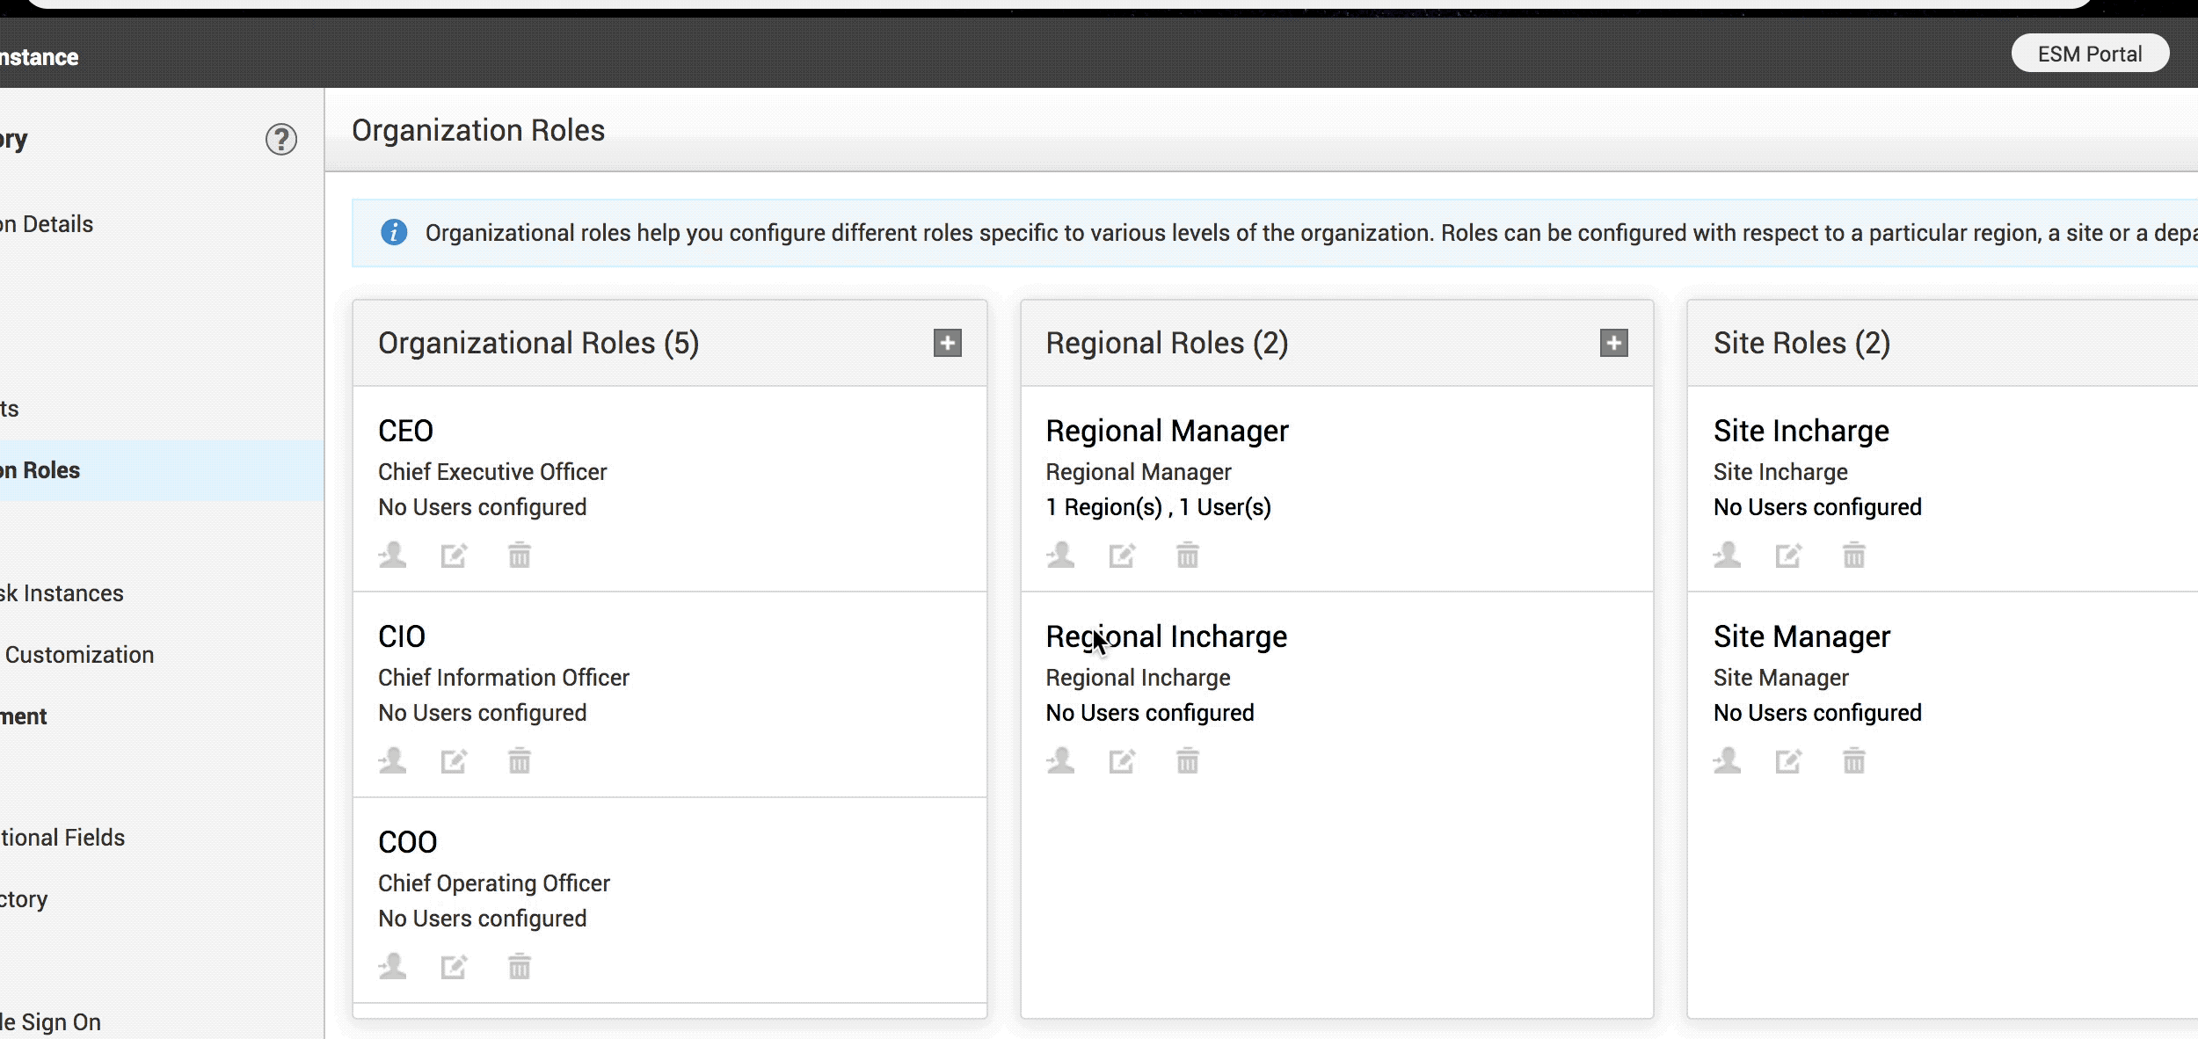Click the Regional Incharge role title

click(x=1166, y=636)
